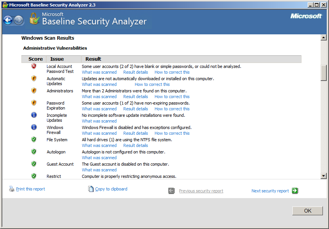The height and width of the screenshot is (229, 329).
Task: Click the yellow warning shield for Password Expiration
Action: click(34, 103)
